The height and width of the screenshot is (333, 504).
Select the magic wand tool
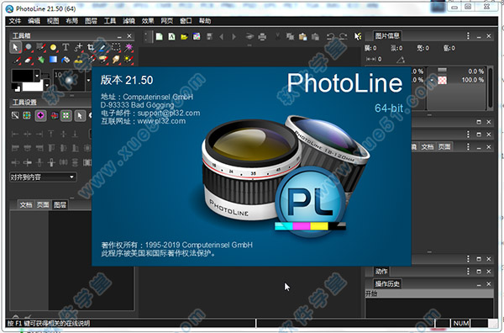tap(129, 48)
